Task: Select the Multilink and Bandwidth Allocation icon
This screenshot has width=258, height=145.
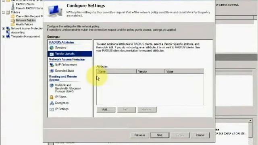Action: coord(52,85)
